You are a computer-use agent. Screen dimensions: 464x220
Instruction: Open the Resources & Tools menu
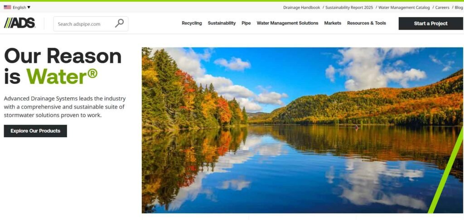pos(366,23)
